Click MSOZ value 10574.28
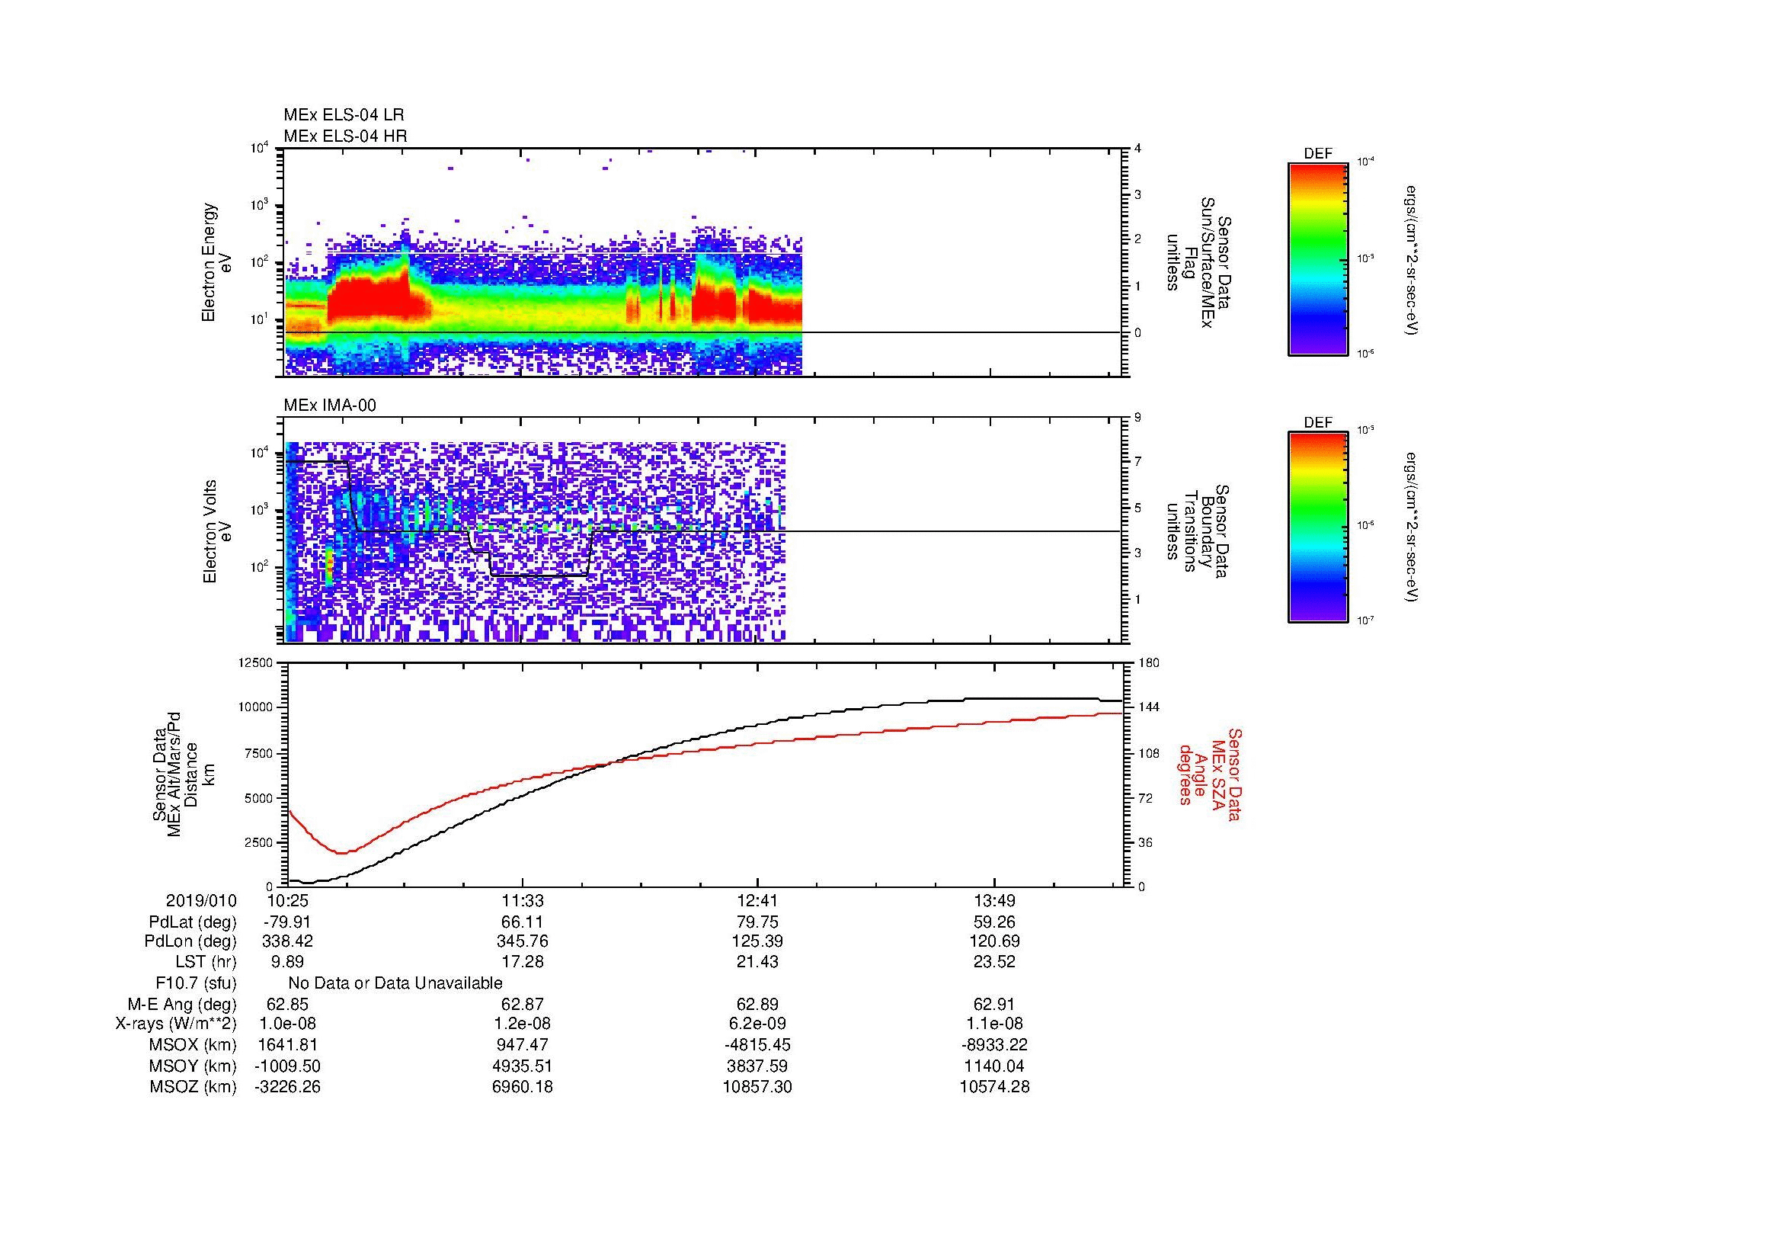 [x=994, y=1088]
